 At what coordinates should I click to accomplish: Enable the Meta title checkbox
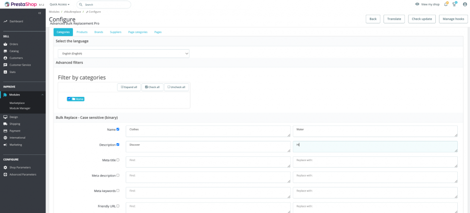[118, 160]
